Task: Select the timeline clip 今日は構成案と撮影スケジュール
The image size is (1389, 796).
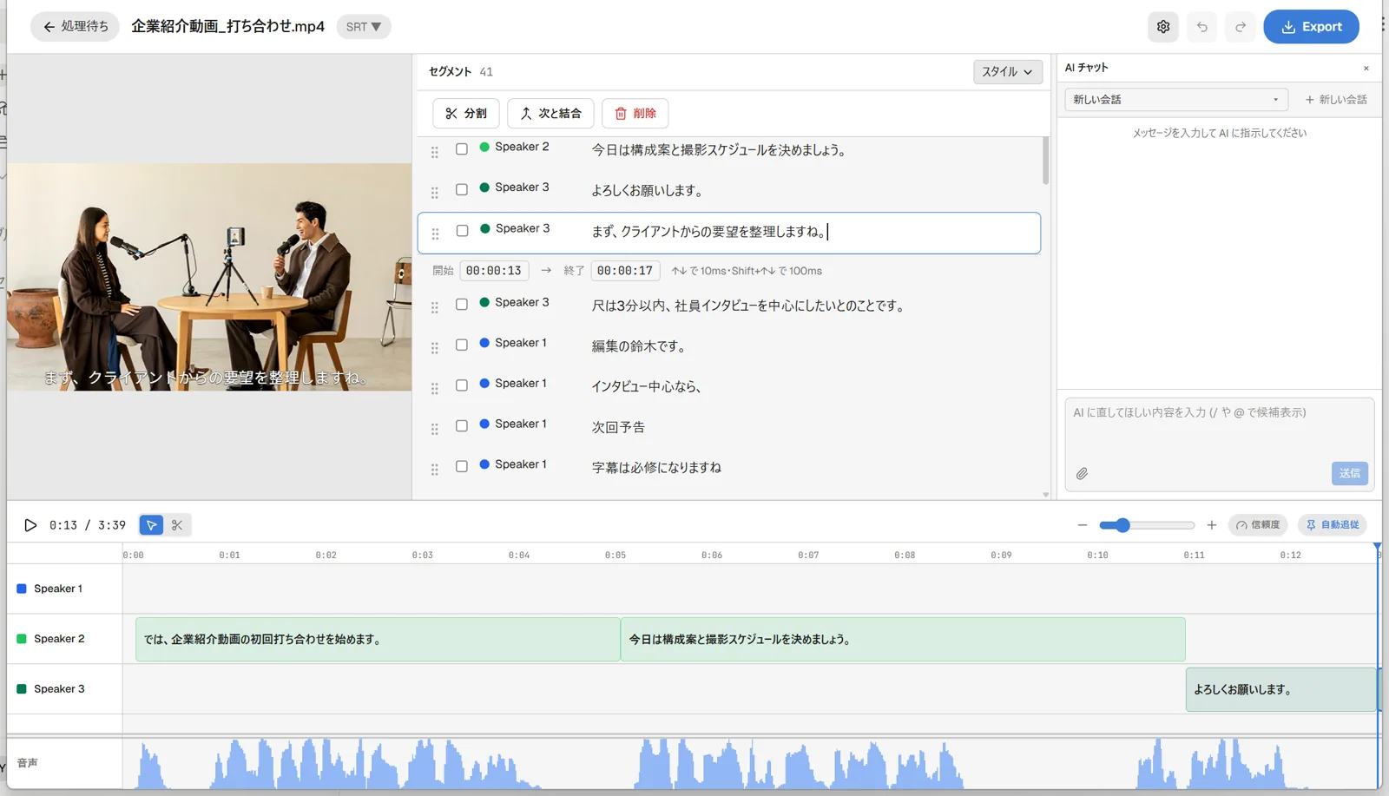Action: point(903,640)
